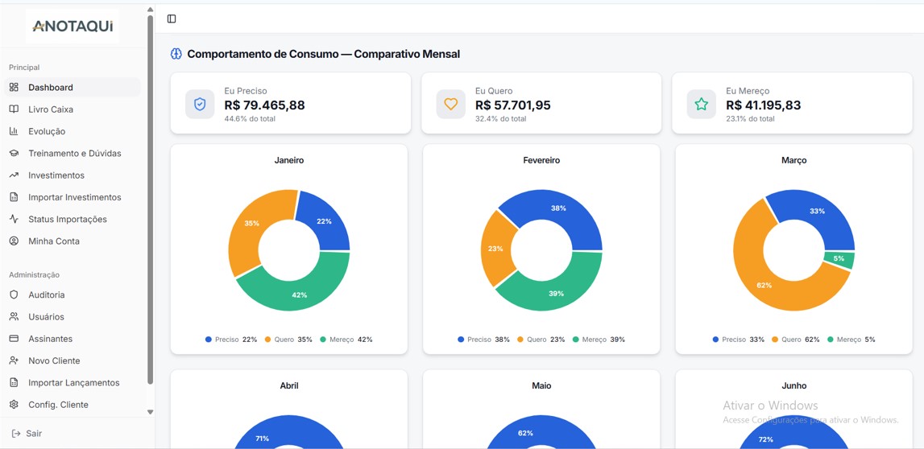Click the ANOTAQUI logo
This screenshot has height=449, width=924.
73,26
